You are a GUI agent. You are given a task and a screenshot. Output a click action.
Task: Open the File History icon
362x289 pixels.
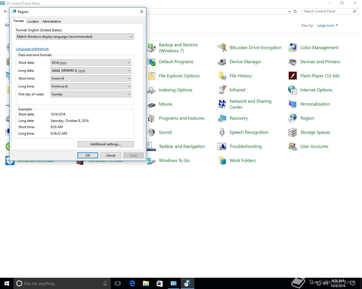click(x=222, y=76)
